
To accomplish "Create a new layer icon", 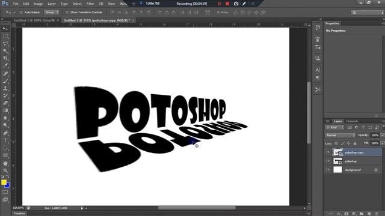I will point(369,214).
